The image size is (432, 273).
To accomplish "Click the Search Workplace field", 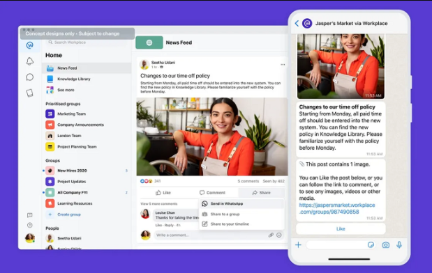I will click(87, 42).
